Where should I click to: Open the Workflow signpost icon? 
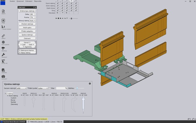coord(3,48)
